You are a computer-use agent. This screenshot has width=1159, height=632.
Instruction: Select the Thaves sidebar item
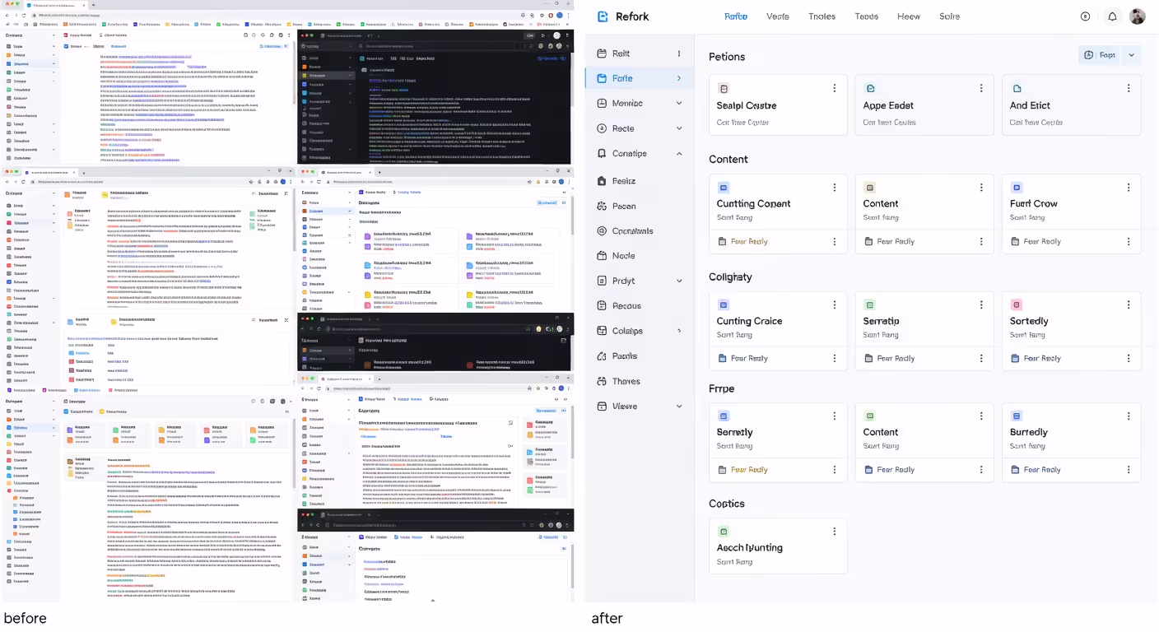(640, 381)
